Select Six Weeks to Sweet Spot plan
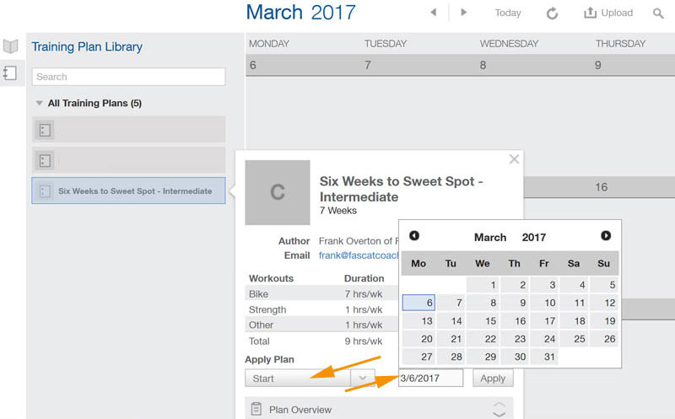675x419 pixels. pyautogui.click(x=128, y=191)
